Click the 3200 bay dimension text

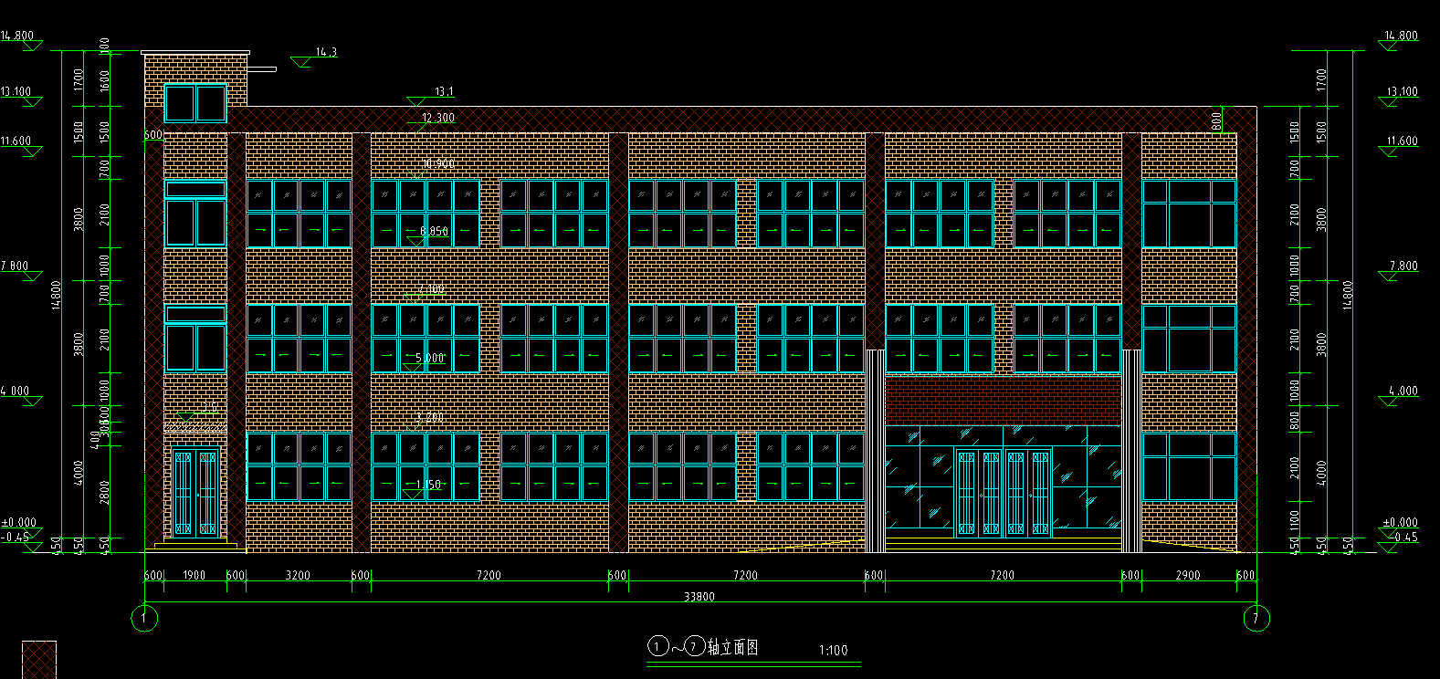click(298, 575)
